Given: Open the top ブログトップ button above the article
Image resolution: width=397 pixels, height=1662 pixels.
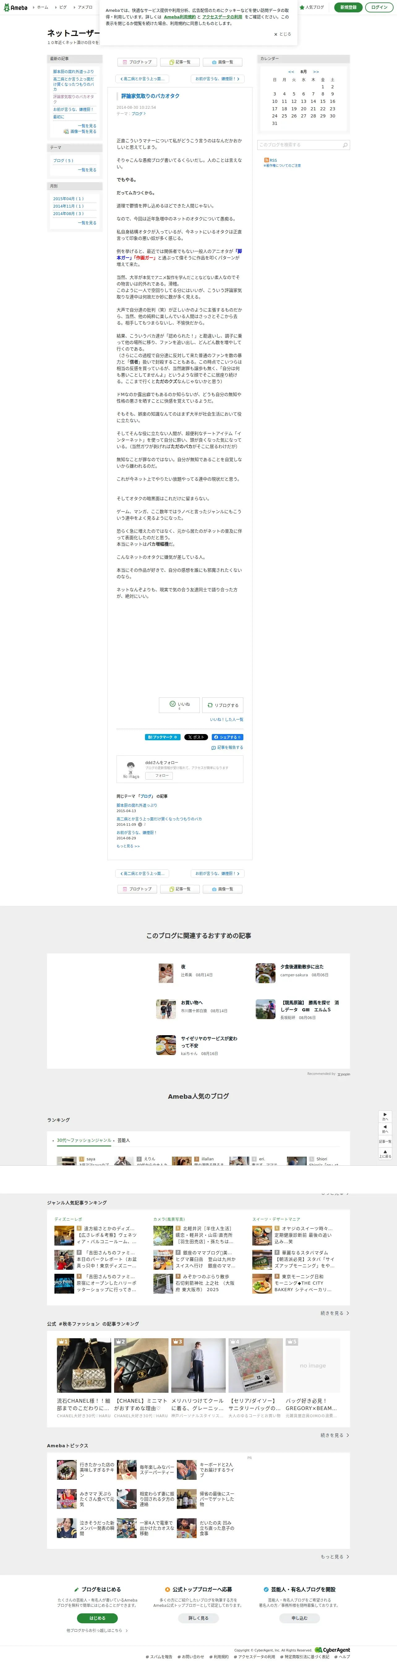Looking at the screenshot, I should (137, 62).
